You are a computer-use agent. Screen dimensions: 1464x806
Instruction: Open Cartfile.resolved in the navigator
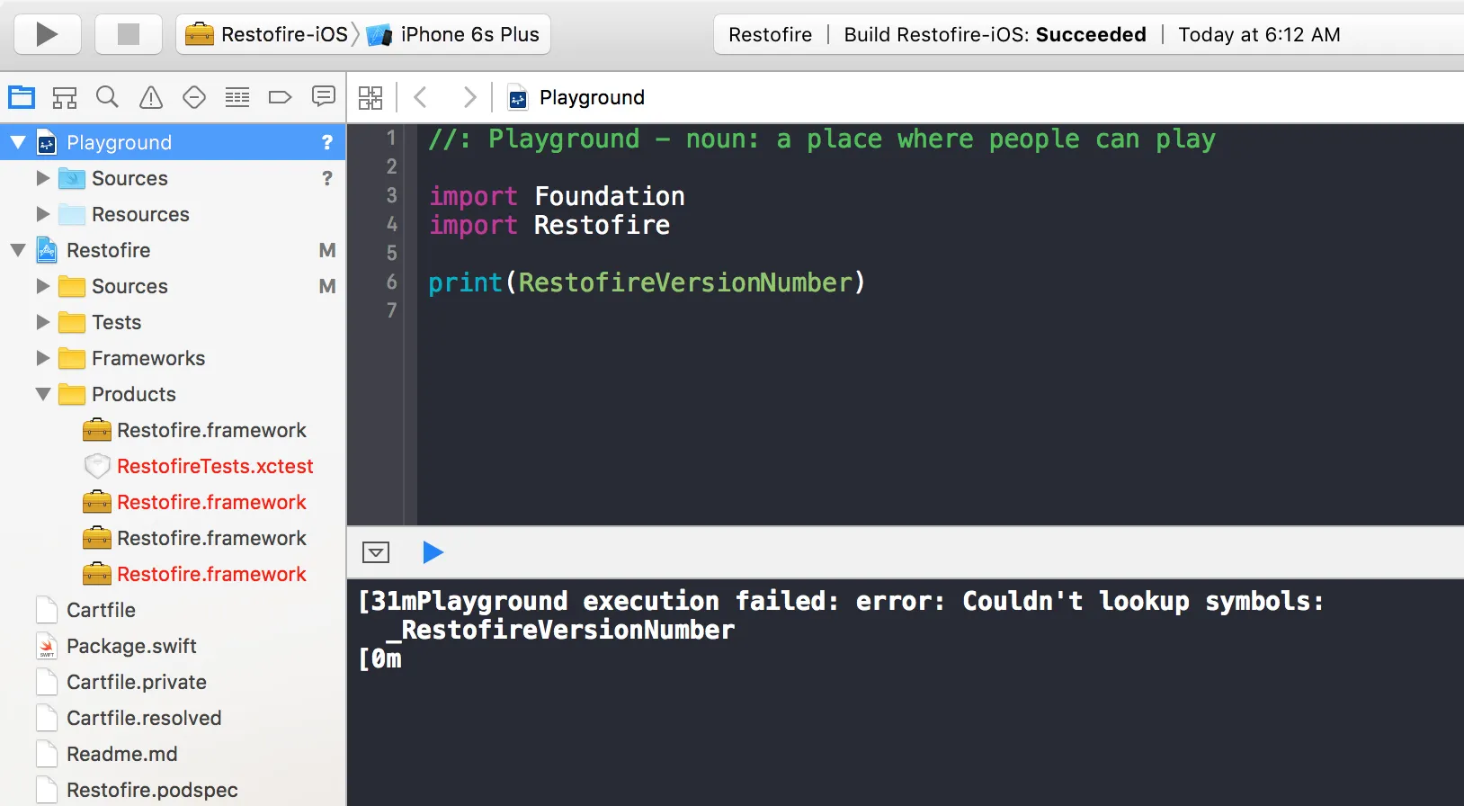coord(144,718)
